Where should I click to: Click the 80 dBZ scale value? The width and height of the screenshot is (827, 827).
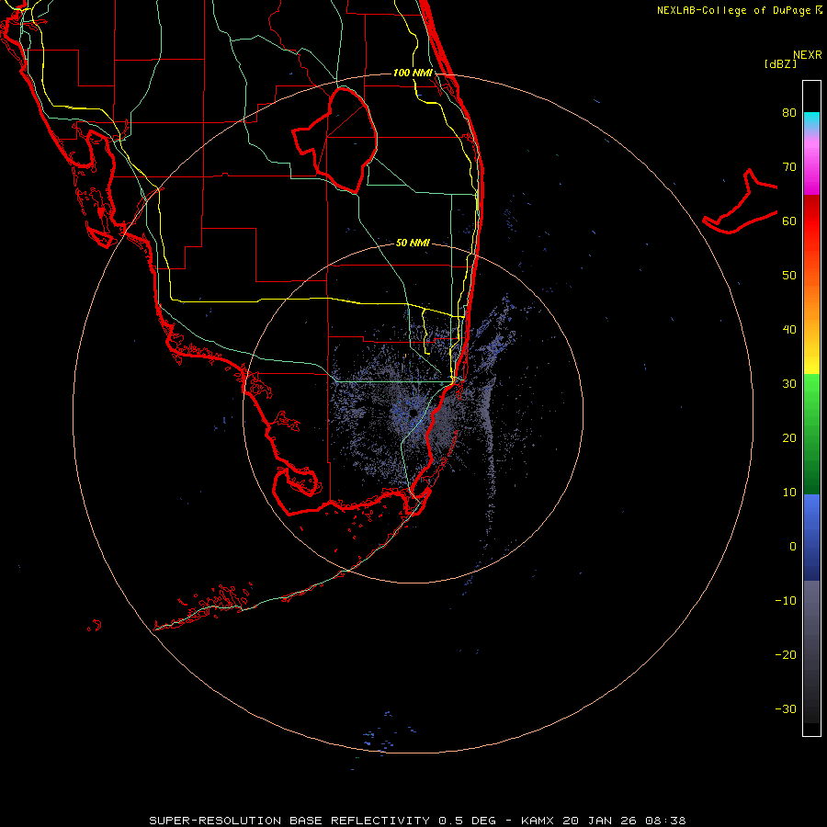789,112
